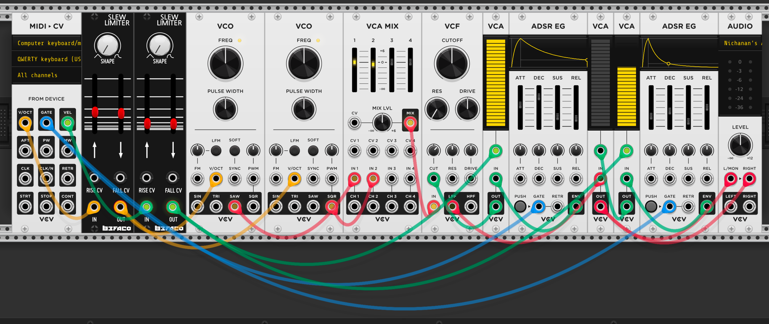Click the PUSH button on left ADSR EG

click(520, 207)
